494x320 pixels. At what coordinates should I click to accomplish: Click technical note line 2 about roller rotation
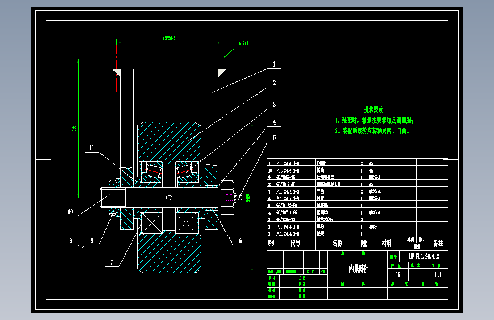click(371, 131)
